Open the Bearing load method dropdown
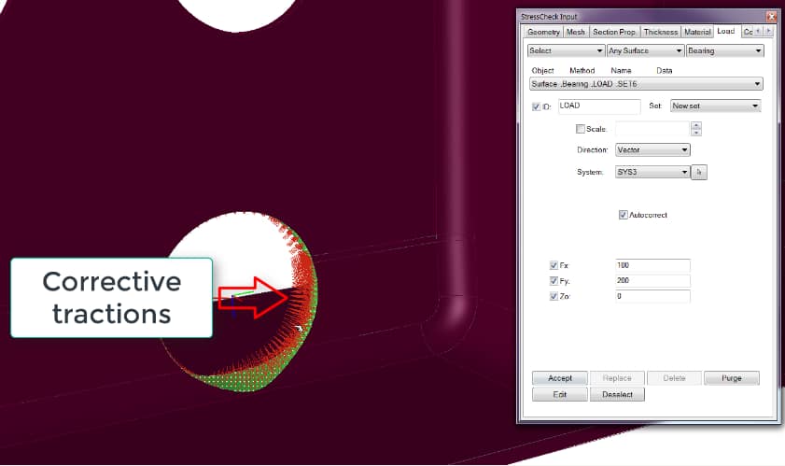 coord(724,50)
